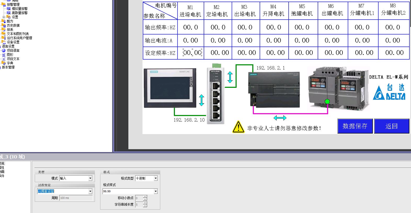This screenshot has height=213, width=411.
Task: Click the 返回 button
Action: [x=391, y=126]
